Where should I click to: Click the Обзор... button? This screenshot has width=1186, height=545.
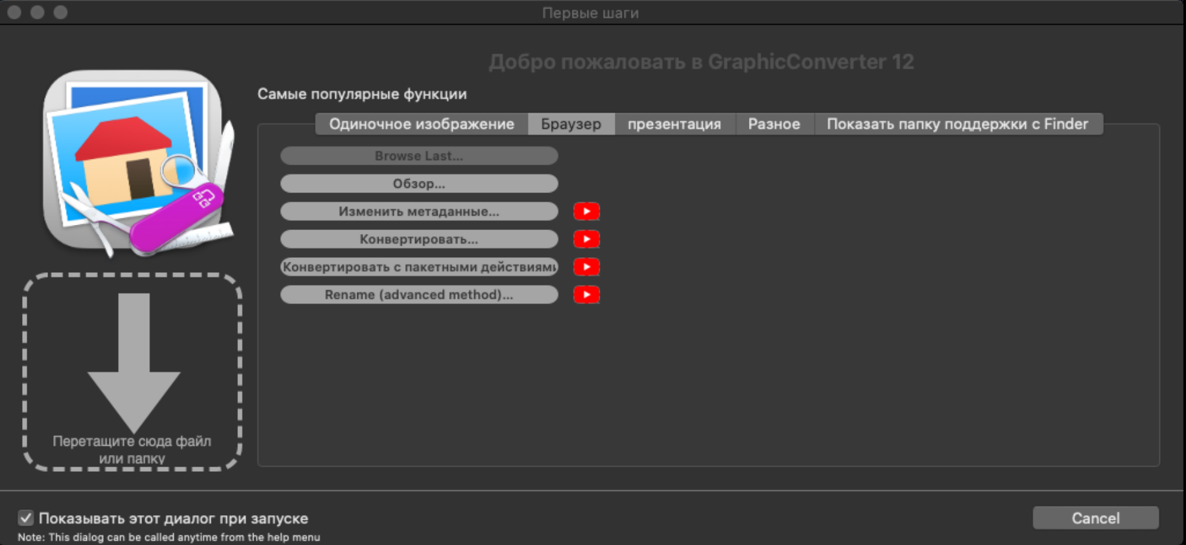coord(419,183)
